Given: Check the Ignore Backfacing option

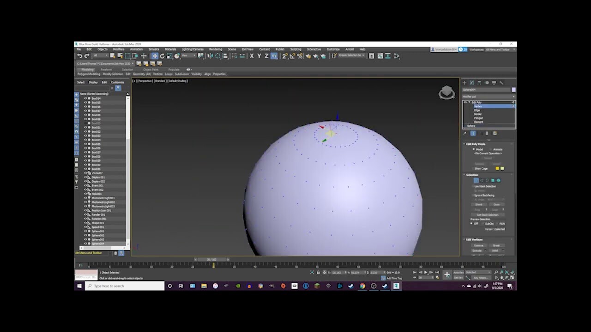Looking at the screenshot, I should [x=472, y=195].
